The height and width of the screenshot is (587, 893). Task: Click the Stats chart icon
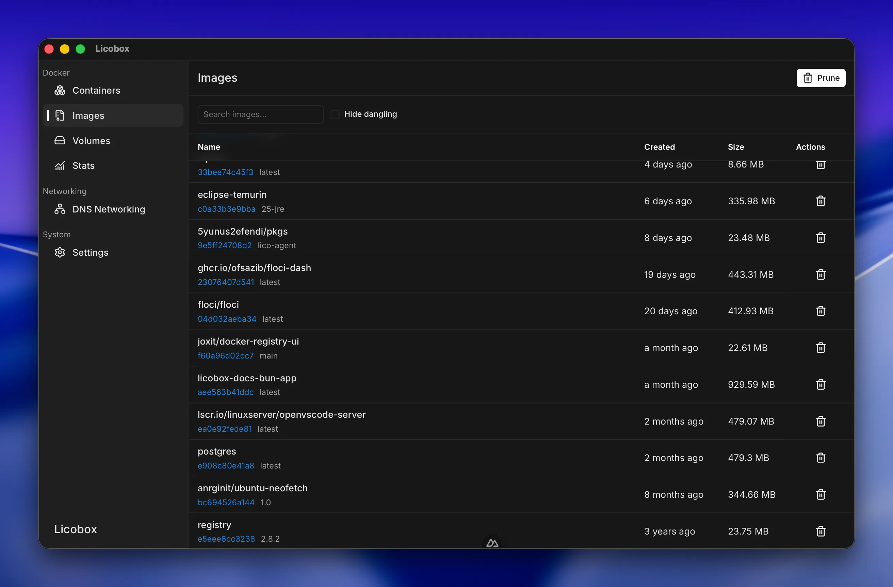click(x=60, y=165)
